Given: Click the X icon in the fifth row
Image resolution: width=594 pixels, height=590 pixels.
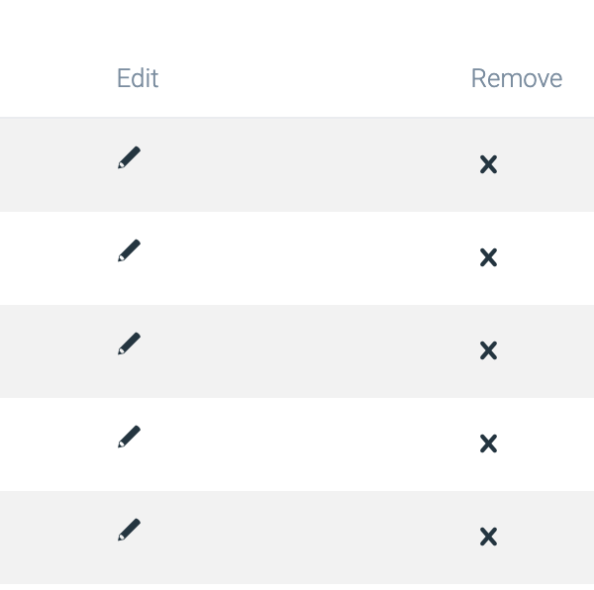Looking at the screenshot, I should click(488, 537).
